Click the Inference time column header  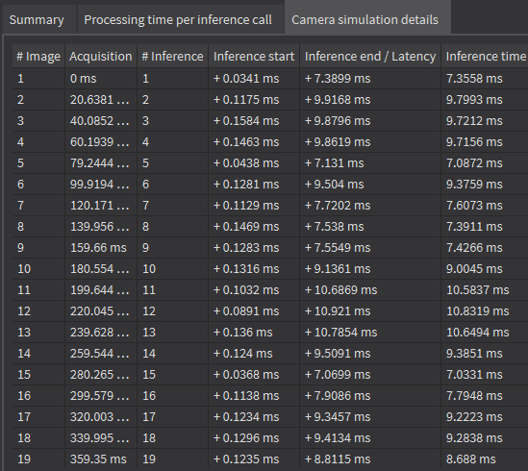click(485, 56)
